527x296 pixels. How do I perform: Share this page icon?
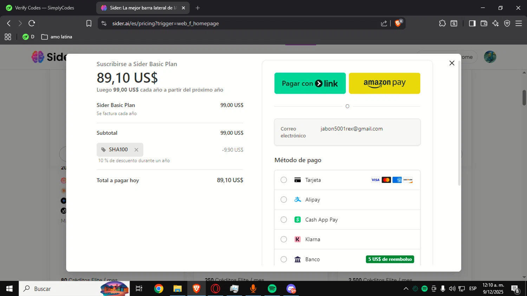click(x=384, y=23)
